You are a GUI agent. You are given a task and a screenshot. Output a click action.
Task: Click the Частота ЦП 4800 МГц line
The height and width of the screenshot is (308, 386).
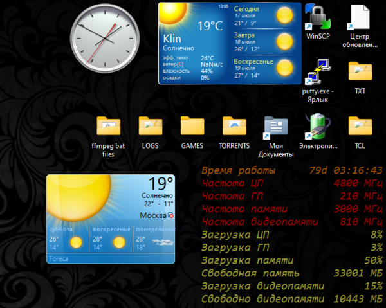[x=292, y=183]
